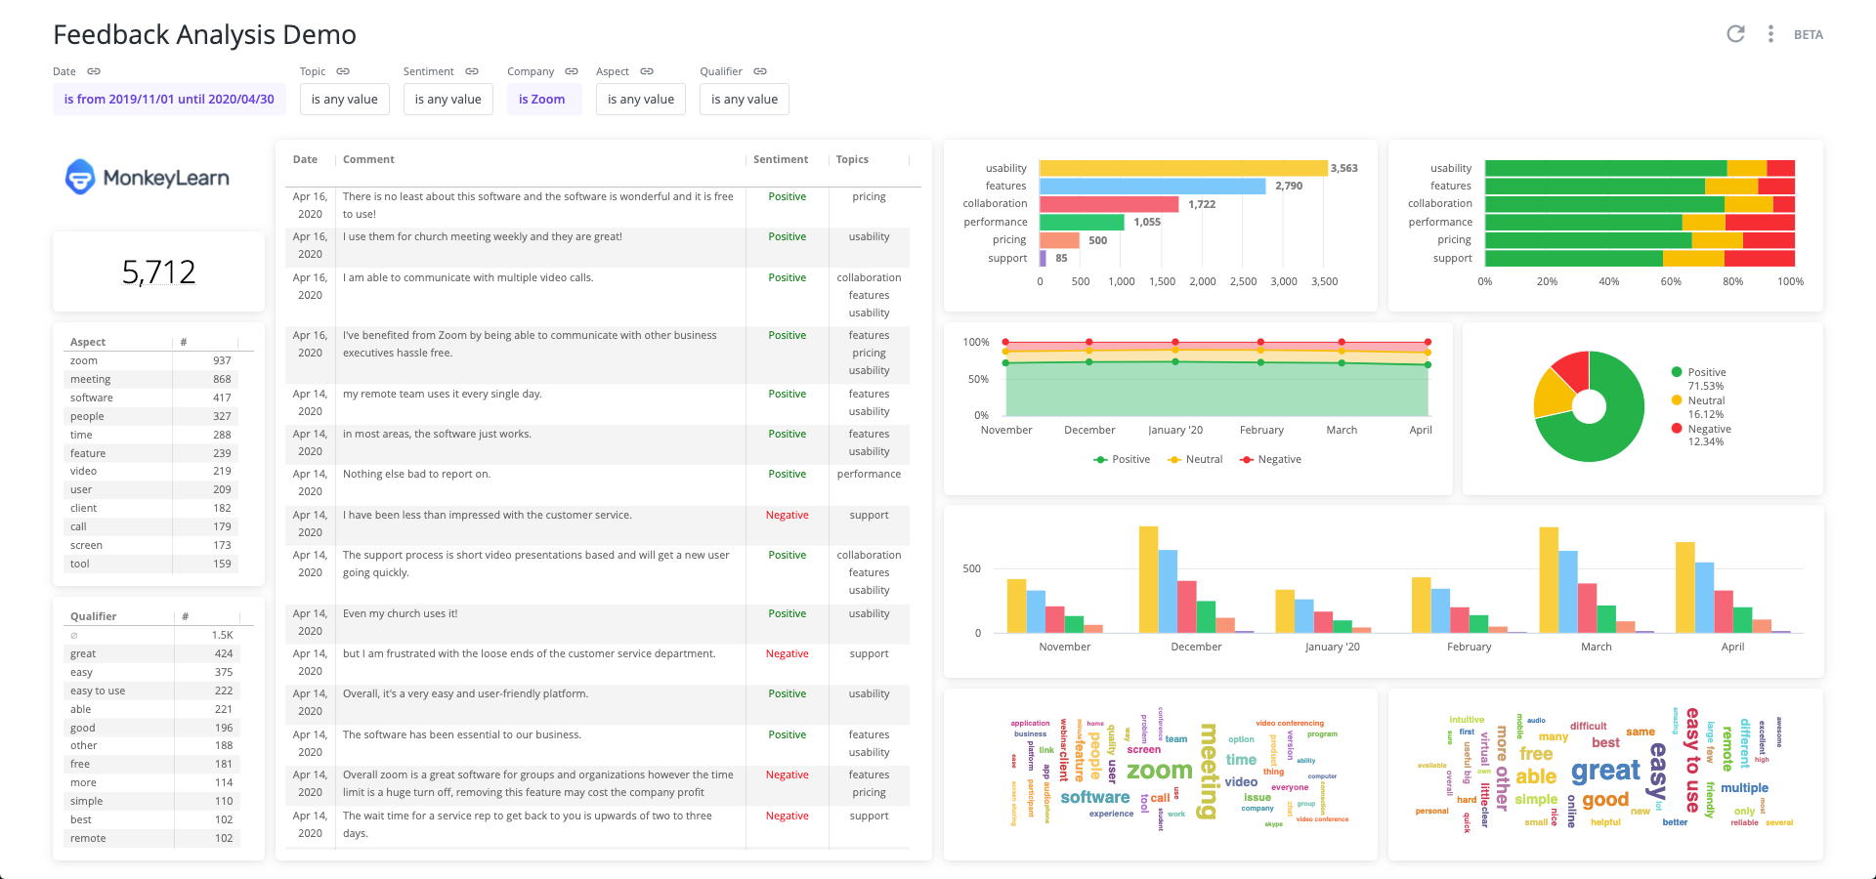Click the word 'meeting' in aspect word cloud

tap(1209, 771)
